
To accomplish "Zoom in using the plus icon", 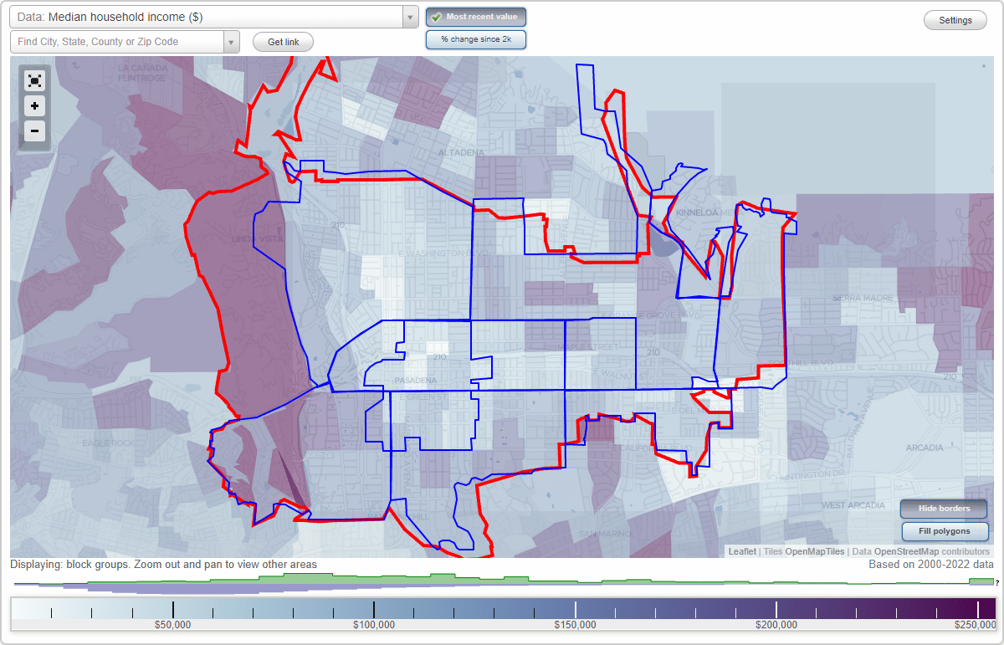I will (x=34, y=106).
